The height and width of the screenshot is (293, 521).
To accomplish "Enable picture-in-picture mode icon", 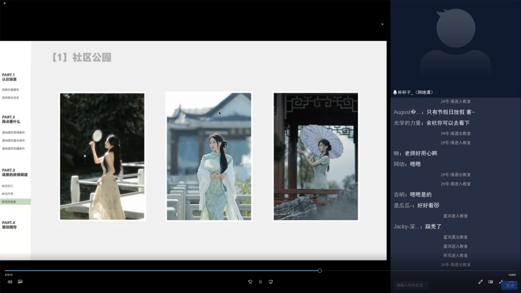I will pyautogui.click(x=490, y=282).
